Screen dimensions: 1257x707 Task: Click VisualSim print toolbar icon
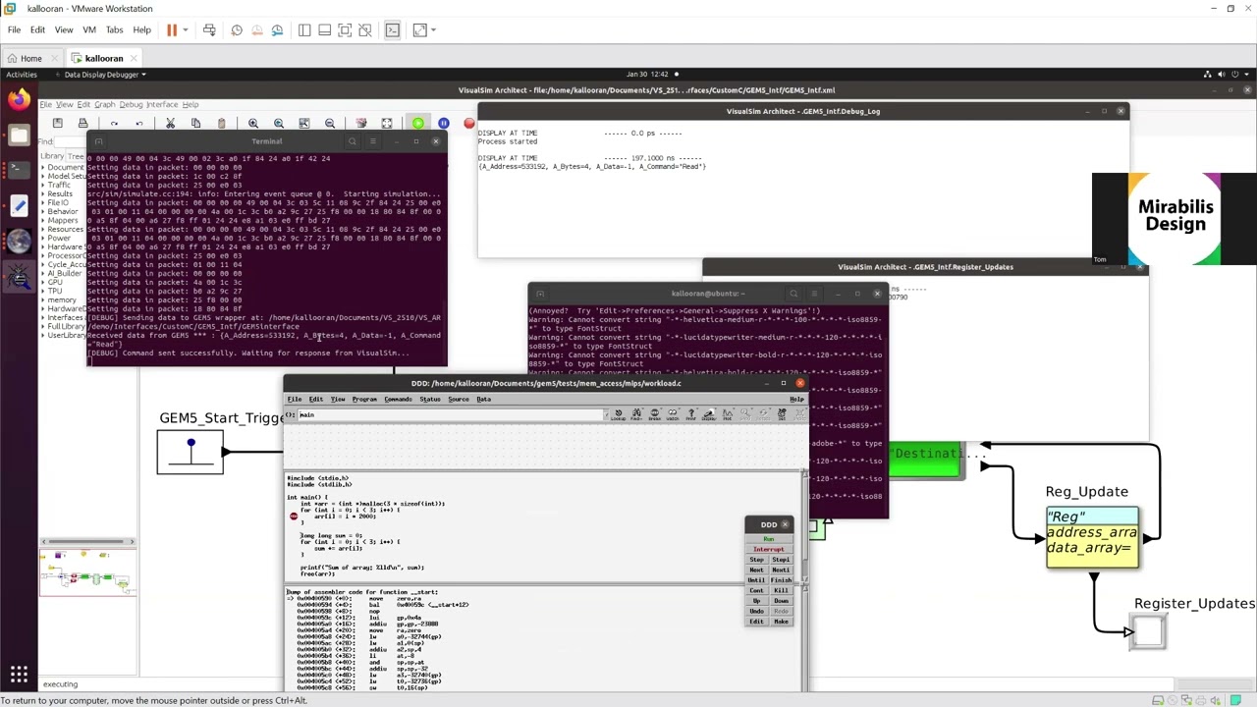coord(82,123)
